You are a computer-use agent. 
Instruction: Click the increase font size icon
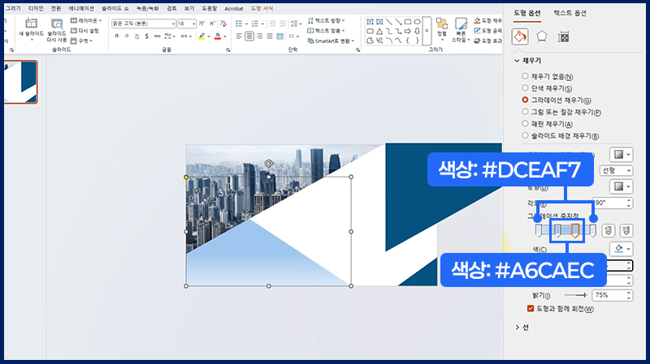tap(201, 24)
